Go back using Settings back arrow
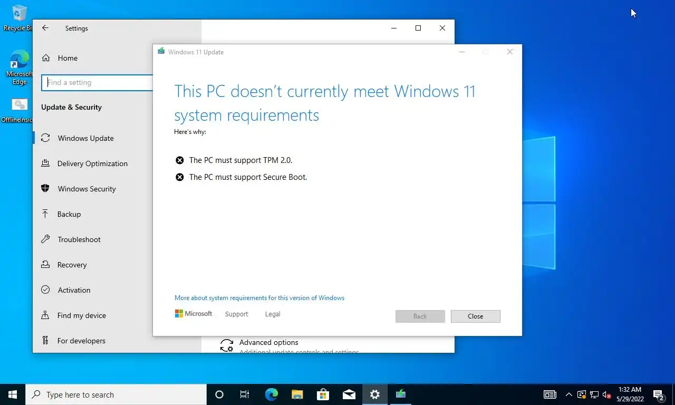Screen dimensions: 675x405 click(x=45, y=28)
